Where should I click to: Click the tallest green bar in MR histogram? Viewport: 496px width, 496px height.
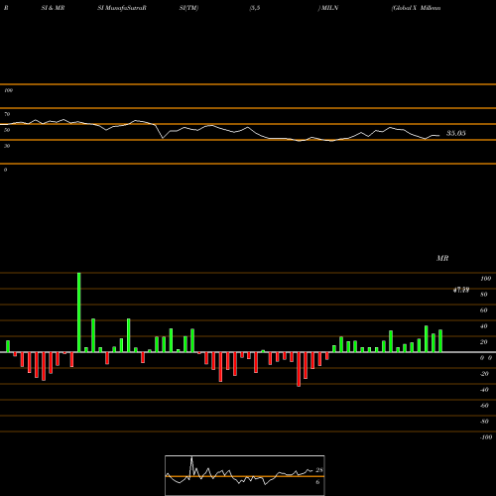click(x=79, y=312)
